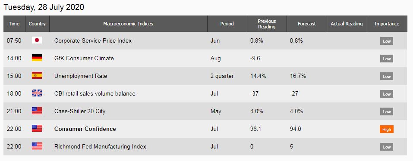Click Low badge for Corporate Service Price Index
Screen dimensions: 413x161
(387, 41)
